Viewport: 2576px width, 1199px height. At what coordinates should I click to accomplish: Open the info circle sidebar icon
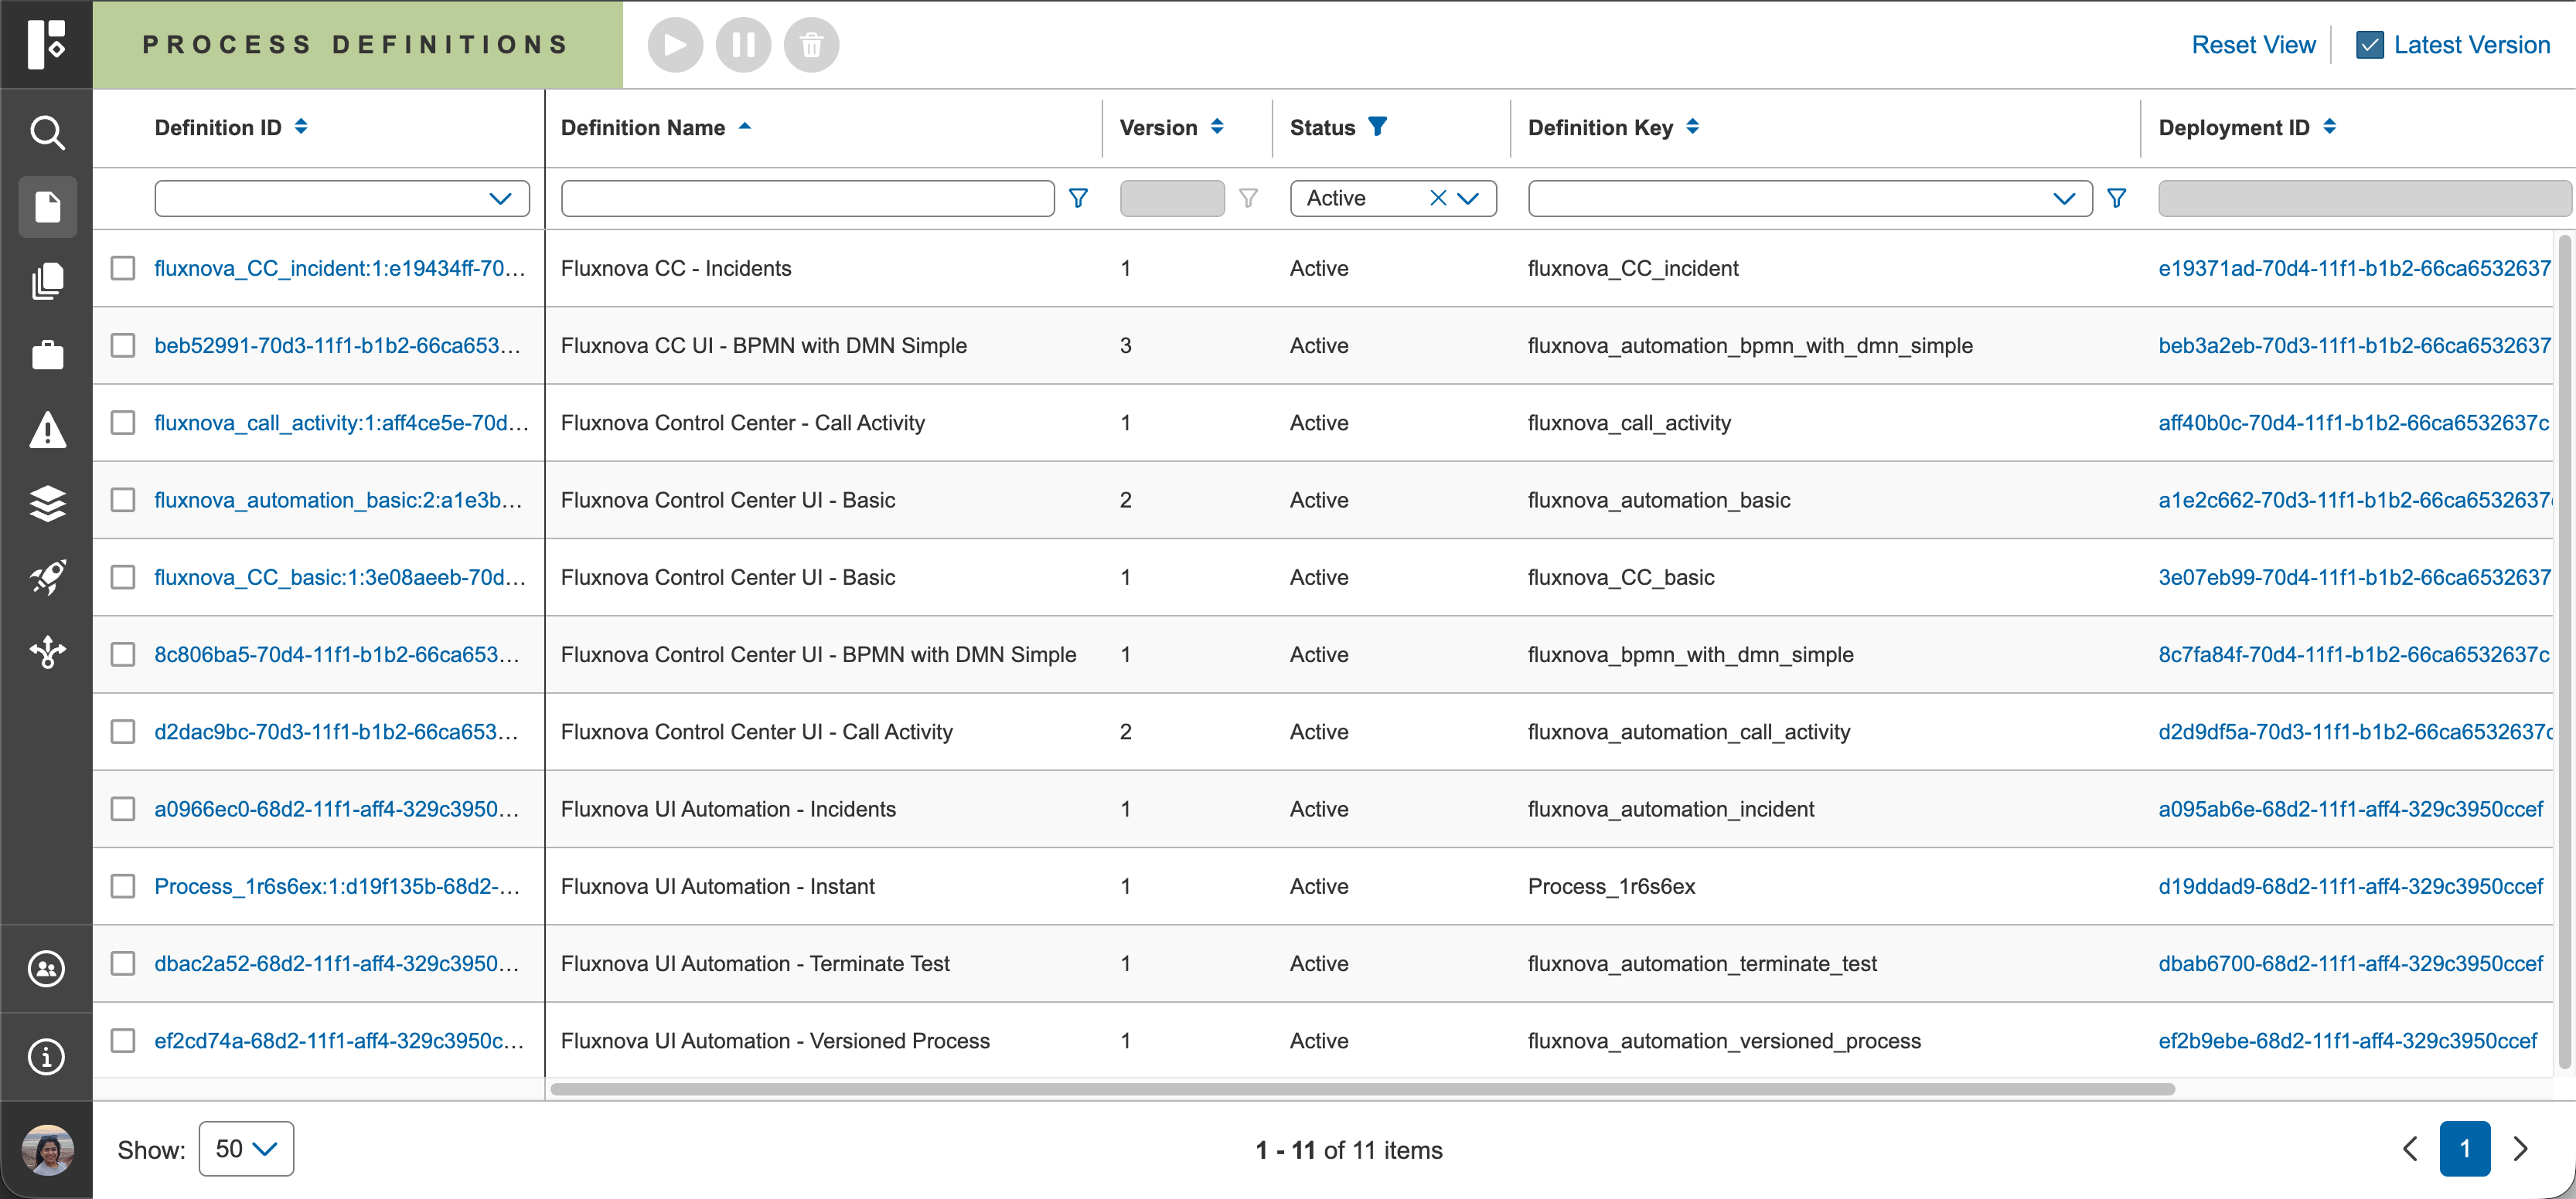tap(47, 1056)
